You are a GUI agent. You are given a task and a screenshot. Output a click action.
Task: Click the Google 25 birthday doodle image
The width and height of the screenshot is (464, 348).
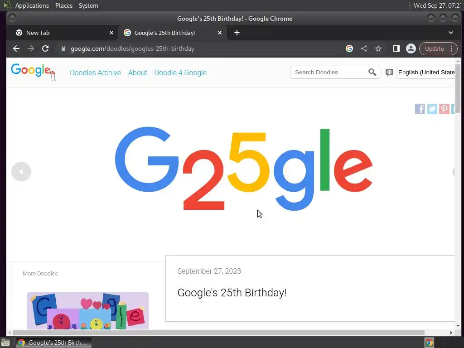(x=243, y=169)
